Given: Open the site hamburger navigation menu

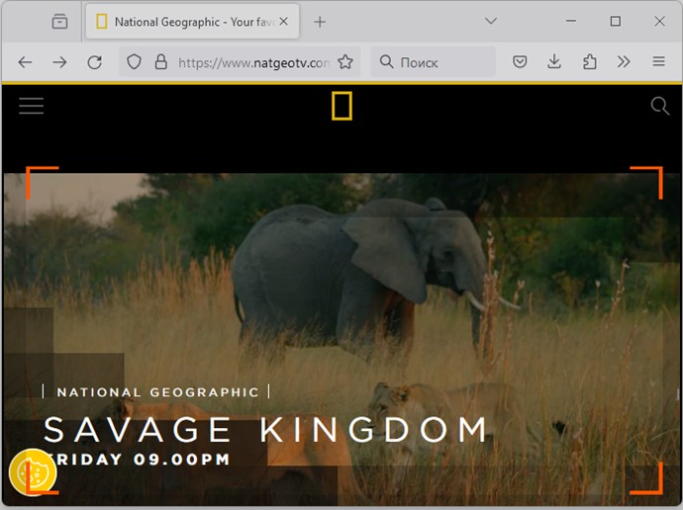Looking at the screenshot, I should tap(32, 106).
